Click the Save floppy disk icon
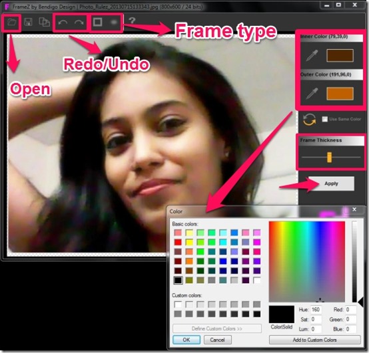Screen dimensions: 369x353 28,22
